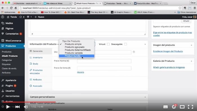The width and height of the screenshot is (197, 111).
Task: Toggle the Descargable checkbox
Action: pyautogui.click(x=126, y=44)
